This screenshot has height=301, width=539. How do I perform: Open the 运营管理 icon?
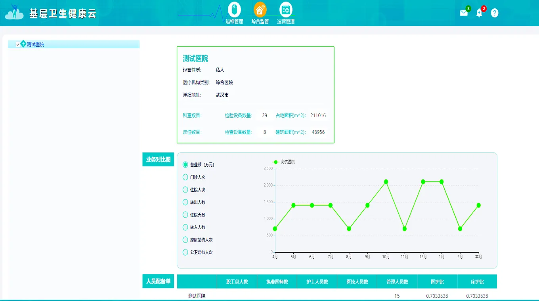pyautogui.click(x=286, y=10)
